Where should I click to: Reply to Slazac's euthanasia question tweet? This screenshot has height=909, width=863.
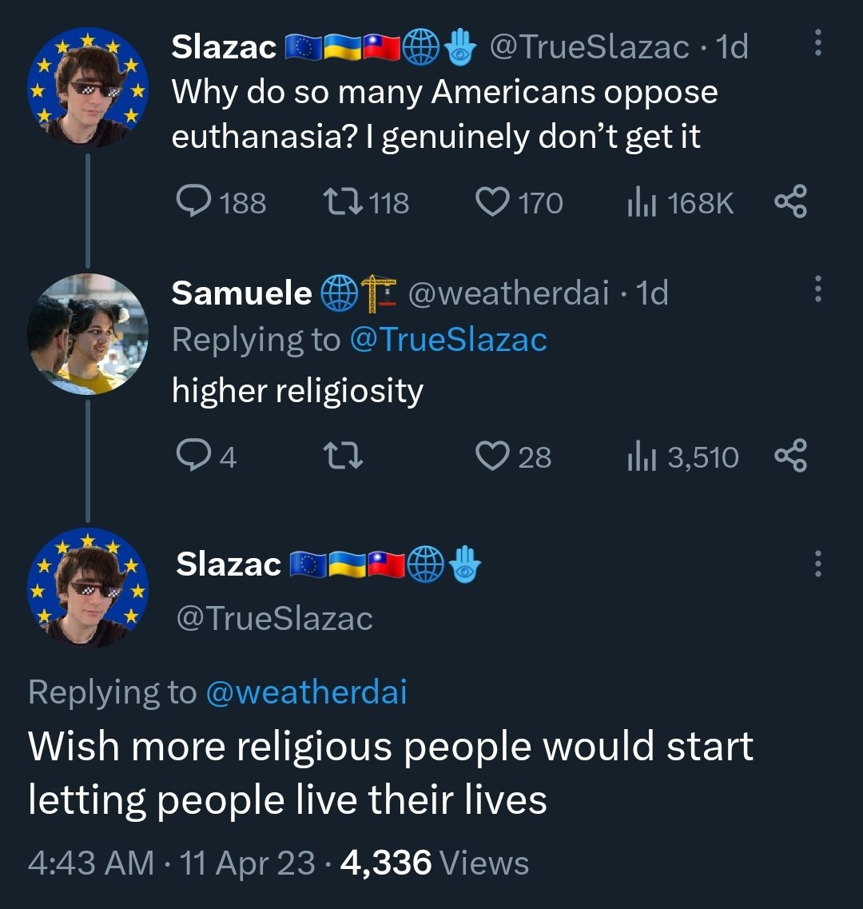193,202
